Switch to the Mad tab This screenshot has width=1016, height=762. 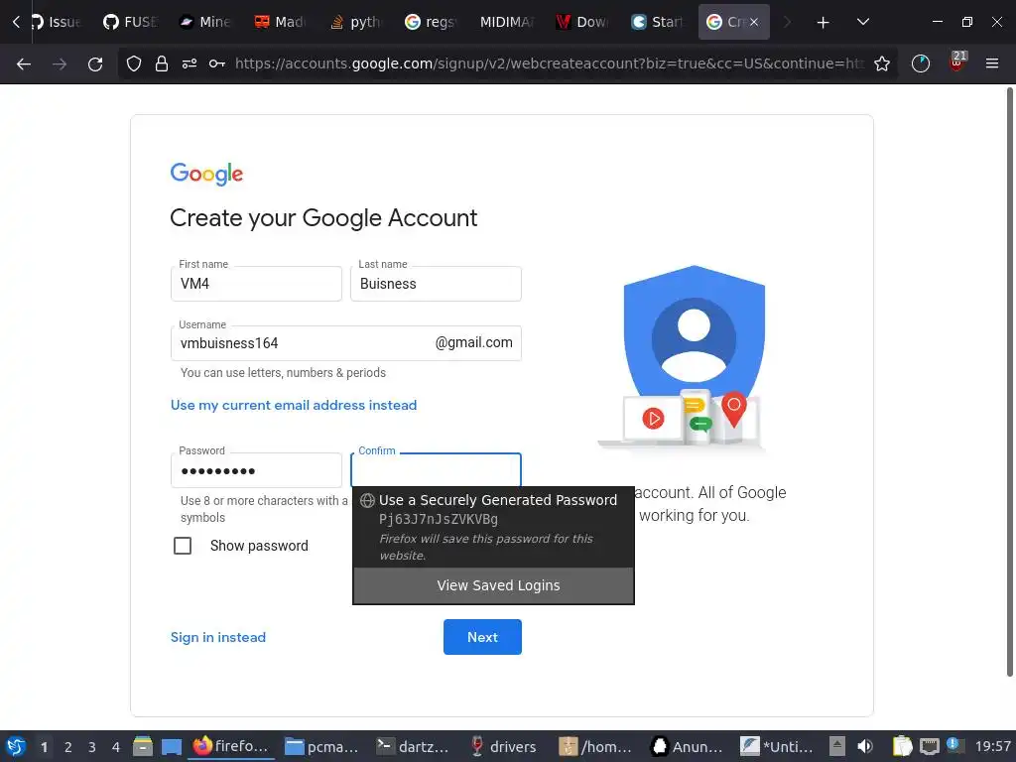pyautogui.click(x=280, y=22)
